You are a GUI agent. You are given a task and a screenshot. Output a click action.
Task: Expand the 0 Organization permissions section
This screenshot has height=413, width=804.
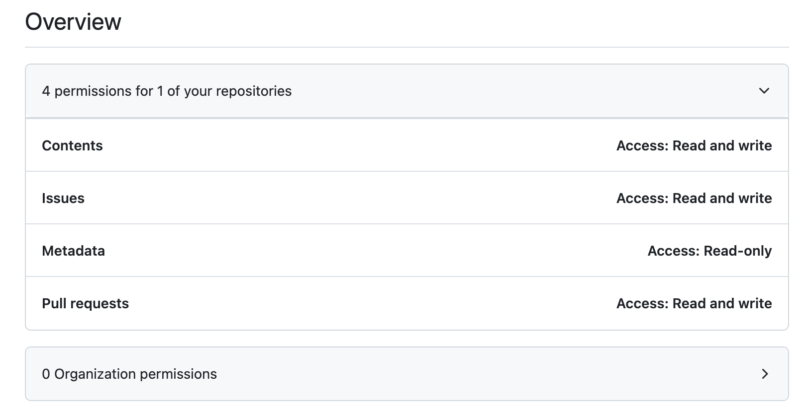click(x=766, y=374)
